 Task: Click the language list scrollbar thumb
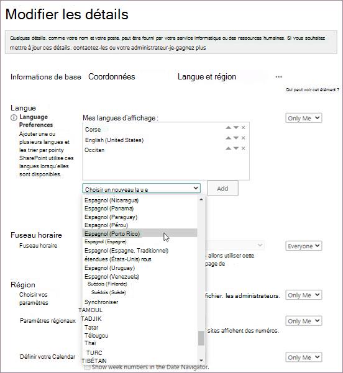[201, 338]
